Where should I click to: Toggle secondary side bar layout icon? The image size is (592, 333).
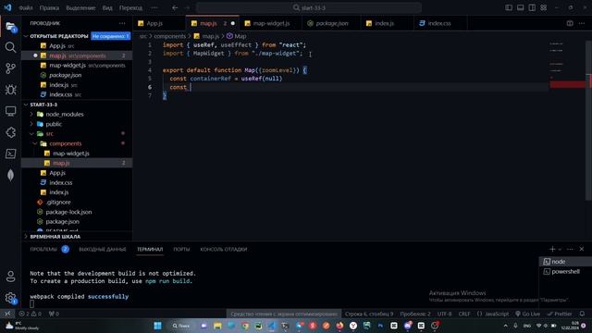point(532,7)
